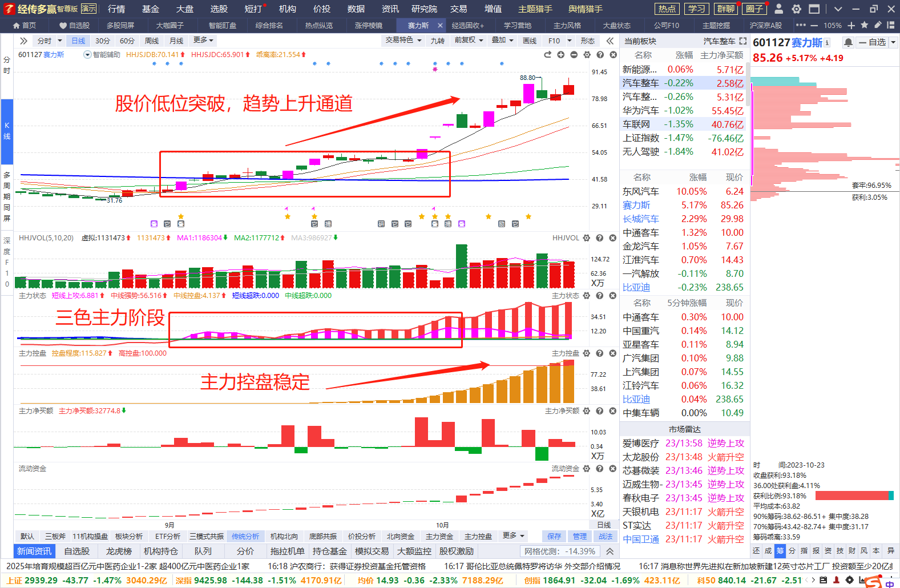900x588 pixels.
Task: Select the 筹 chip distribution tab
Action: pyautogui.click(x=780, y=551)
